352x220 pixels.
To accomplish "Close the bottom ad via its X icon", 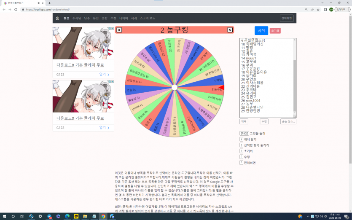I will pos(113,82).
